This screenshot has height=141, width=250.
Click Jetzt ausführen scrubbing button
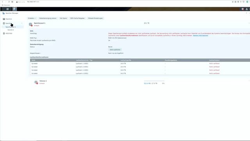[115, 50]
